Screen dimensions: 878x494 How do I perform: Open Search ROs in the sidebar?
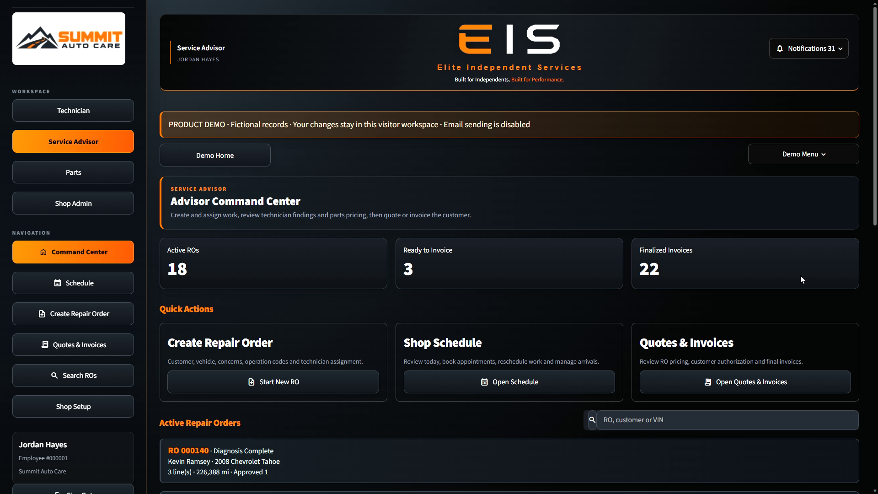pyautogui.click(x=73, y=376)
